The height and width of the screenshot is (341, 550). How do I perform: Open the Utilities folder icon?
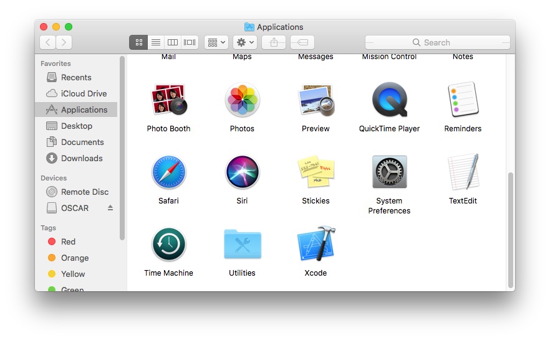(243, 244)
